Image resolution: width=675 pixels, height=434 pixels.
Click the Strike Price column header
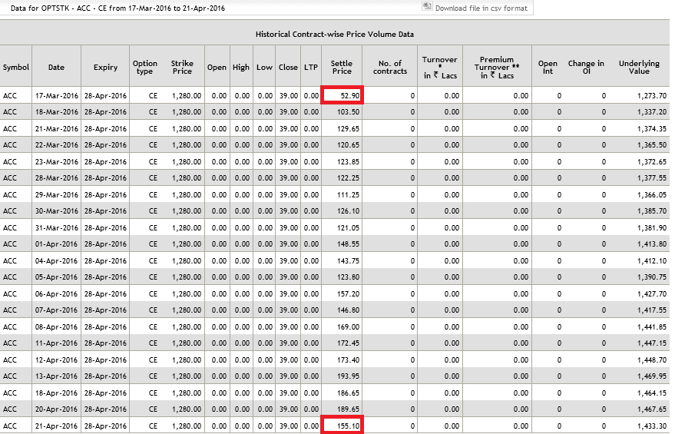click(x=182, y=67)
